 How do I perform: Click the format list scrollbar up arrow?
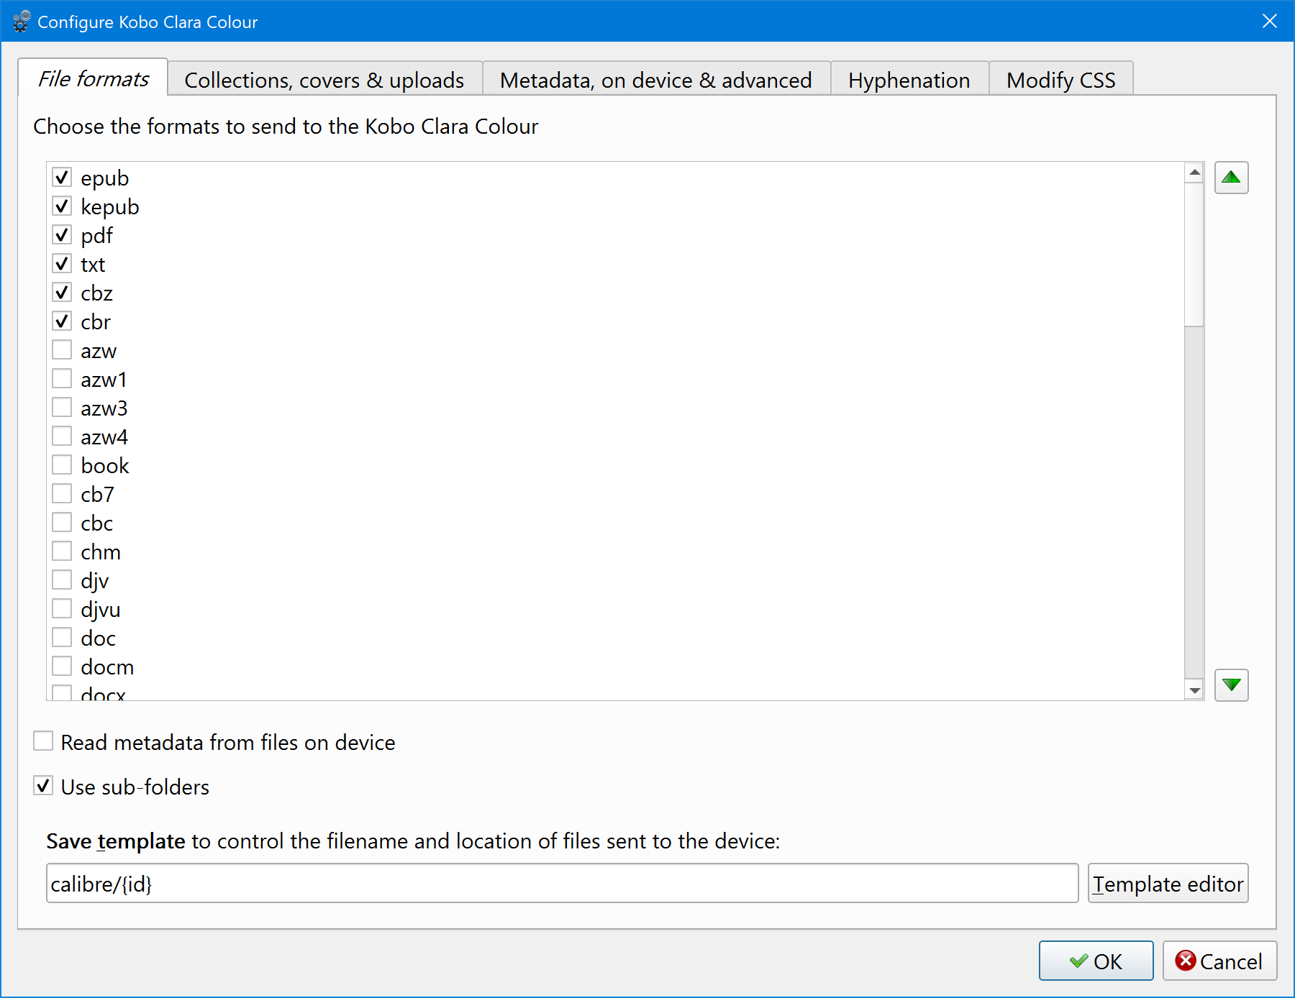pyautogui.click(x=1194, y=173)
